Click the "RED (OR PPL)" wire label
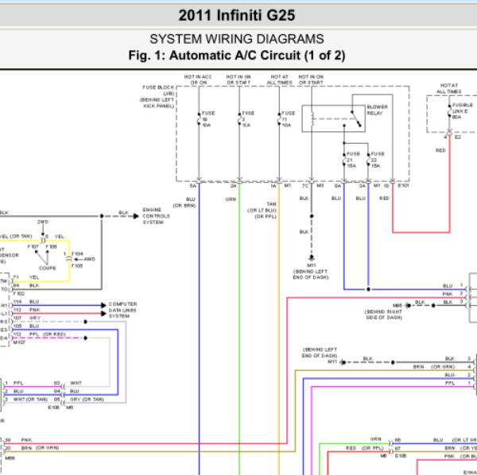 [365, 448]
